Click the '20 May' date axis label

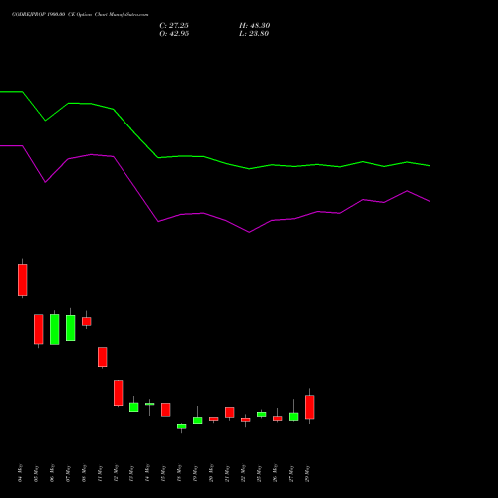pyautogui.click(x=211, y=473)
